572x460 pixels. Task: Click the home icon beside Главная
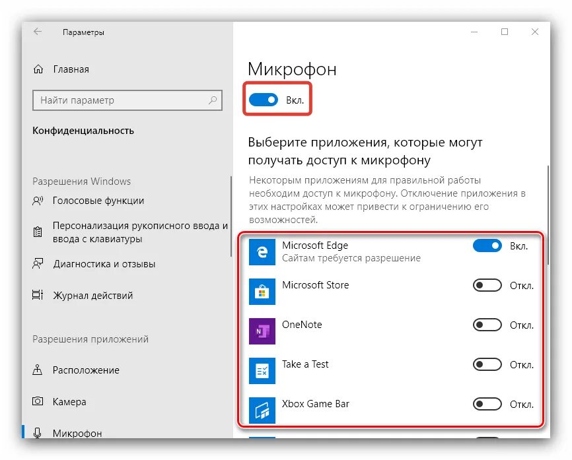pyautogui.click(x=38, y=69)
